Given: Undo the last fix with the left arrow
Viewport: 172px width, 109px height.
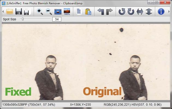Looking at the screenshot, I should 101,12.
